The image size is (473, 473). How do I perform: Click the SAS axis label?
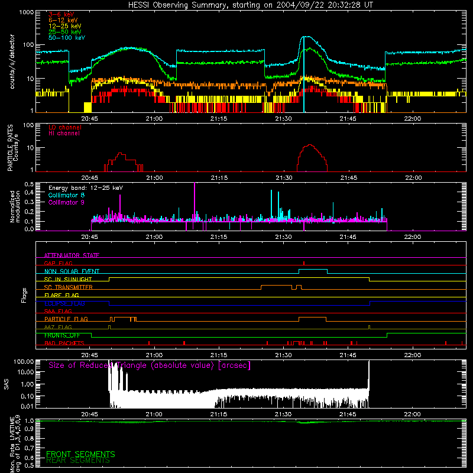coord(7,384)
